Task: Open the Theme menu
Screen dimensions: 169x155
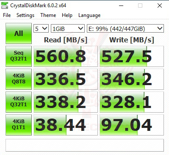Action: [48, 15]
